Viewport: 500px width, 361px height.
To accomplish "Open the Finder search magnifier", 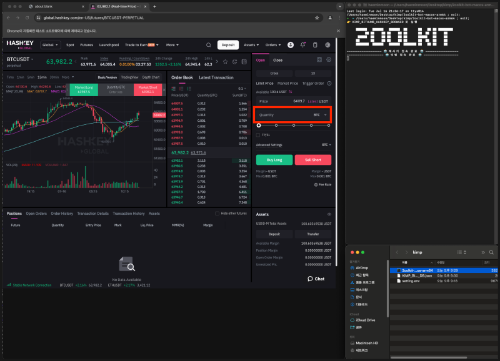I will click(x=491, y=252).
